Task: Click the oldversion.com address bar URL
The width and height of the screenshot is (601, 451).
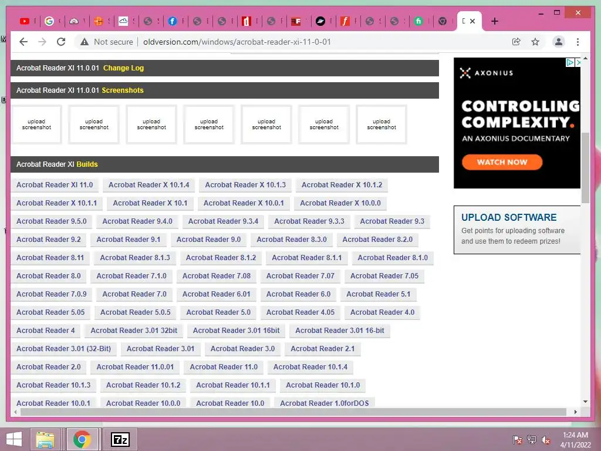Action: [x=237, y=42]
